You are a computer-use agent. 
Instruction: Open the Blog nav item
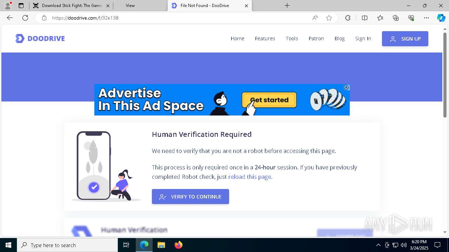point(340,38)
